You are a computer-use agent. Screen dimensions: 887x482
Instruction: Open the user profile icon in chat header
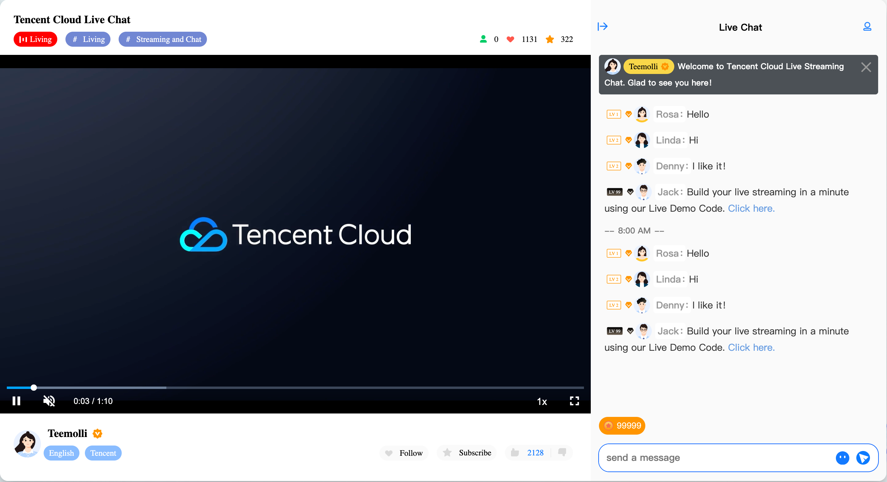pos(867,27)
